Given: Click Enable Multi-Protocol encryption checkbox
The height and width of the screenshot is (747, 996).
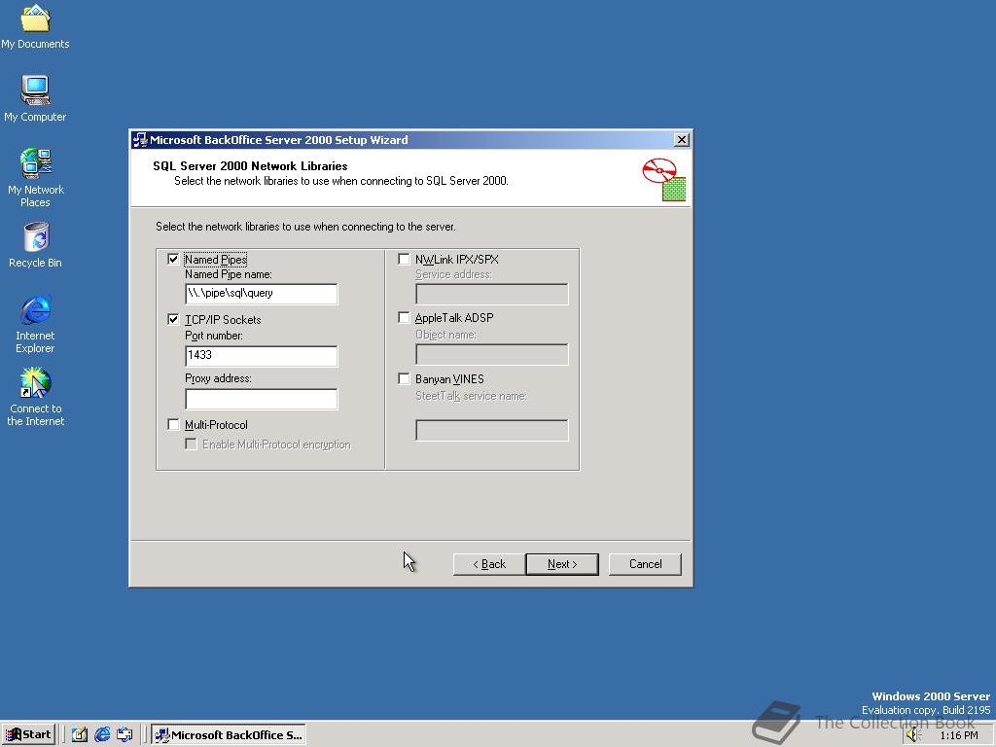Looking at the screenshot, I should click(x=191, y=444).
